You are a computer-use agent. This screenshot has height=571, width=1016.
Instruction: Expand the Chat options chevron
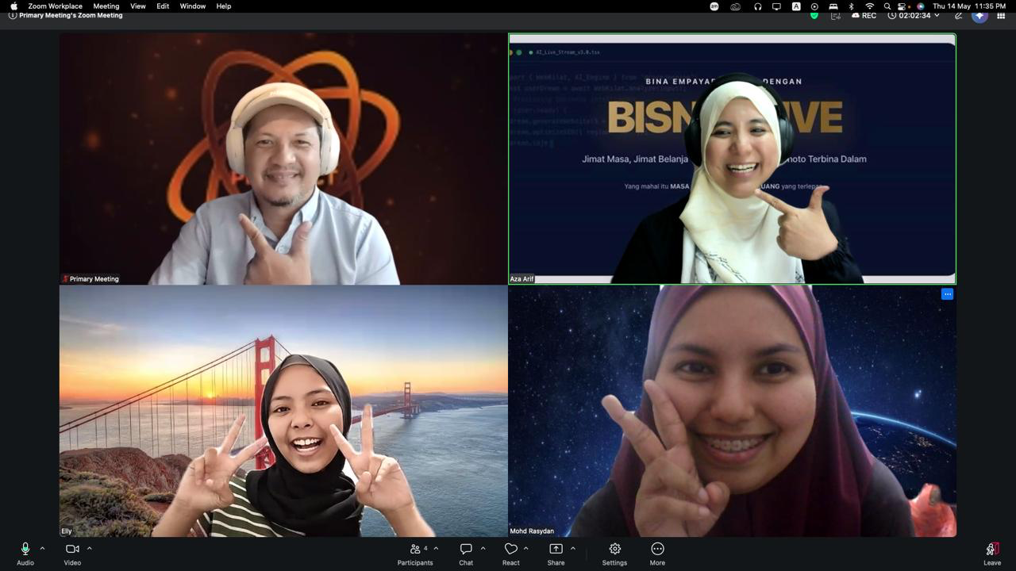483,548
